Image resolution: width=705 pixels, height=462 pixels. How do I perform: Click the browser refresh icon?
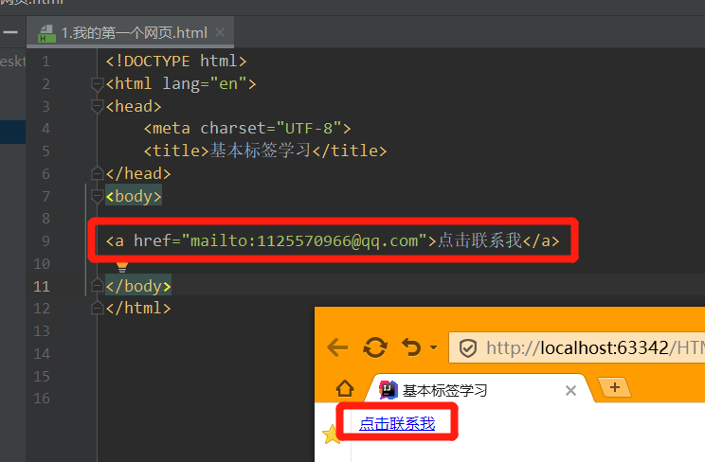pos(375,347)
